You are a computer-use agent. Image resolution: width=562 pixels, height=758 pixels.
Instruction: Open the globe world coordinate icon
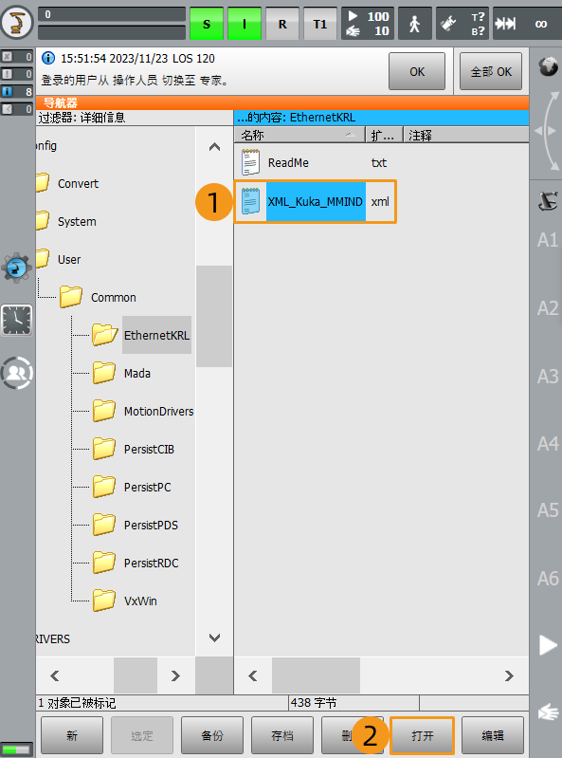(548, 66)
